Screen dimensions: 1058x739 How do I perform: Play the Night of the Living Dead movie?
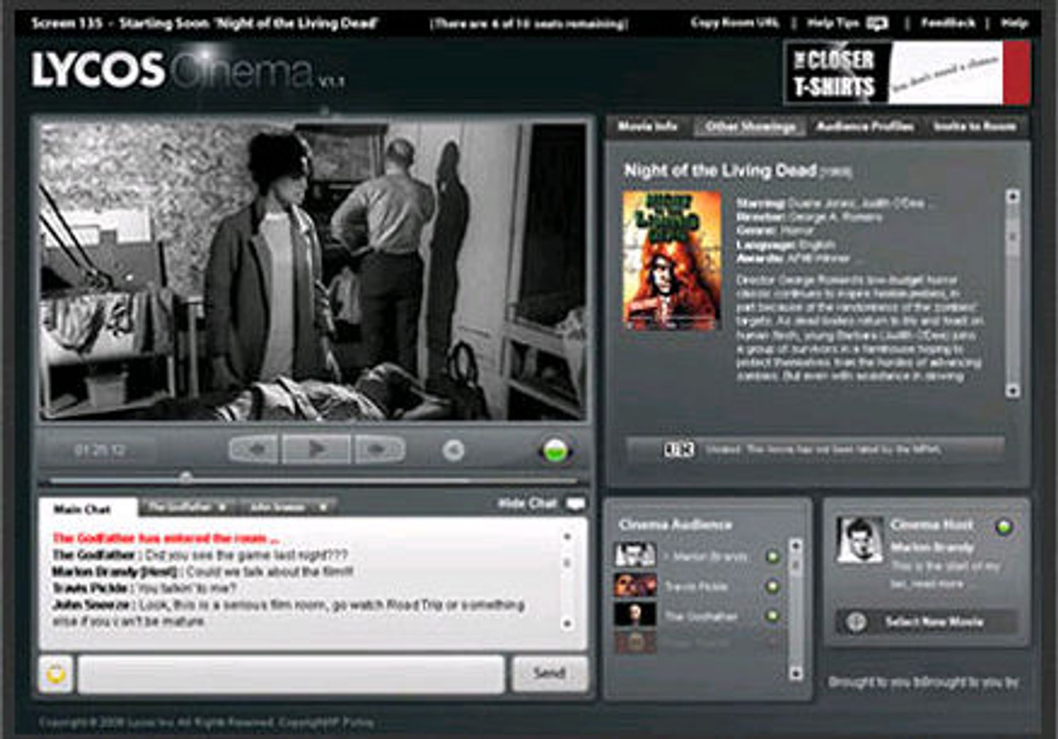[x=316, y=450]
